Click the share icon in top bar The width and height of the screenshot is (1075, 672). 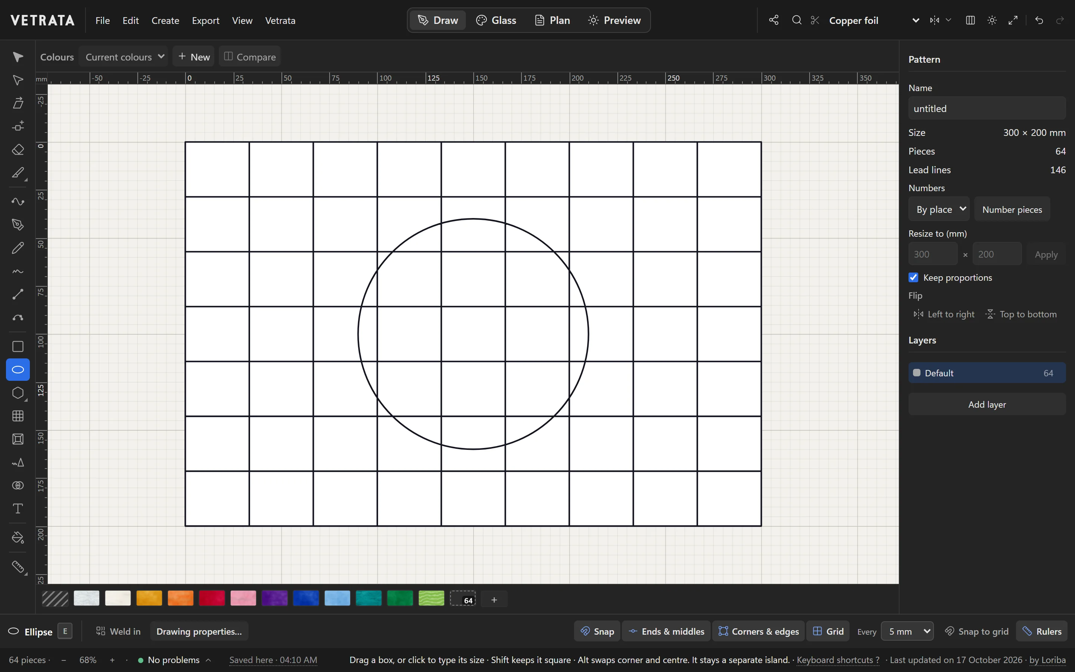click(774, 20)
